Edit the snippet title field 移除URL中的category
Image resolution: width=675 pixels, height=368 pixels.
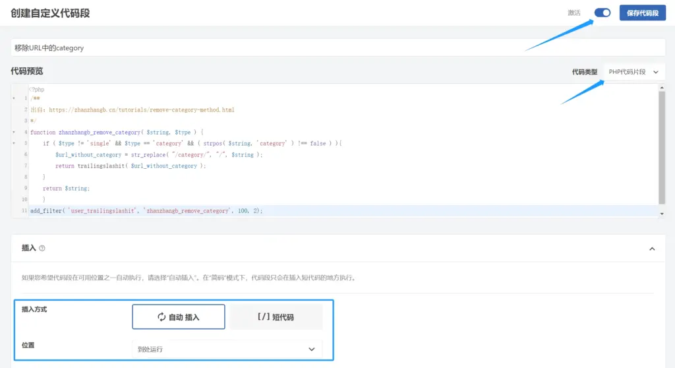point(338,48)
